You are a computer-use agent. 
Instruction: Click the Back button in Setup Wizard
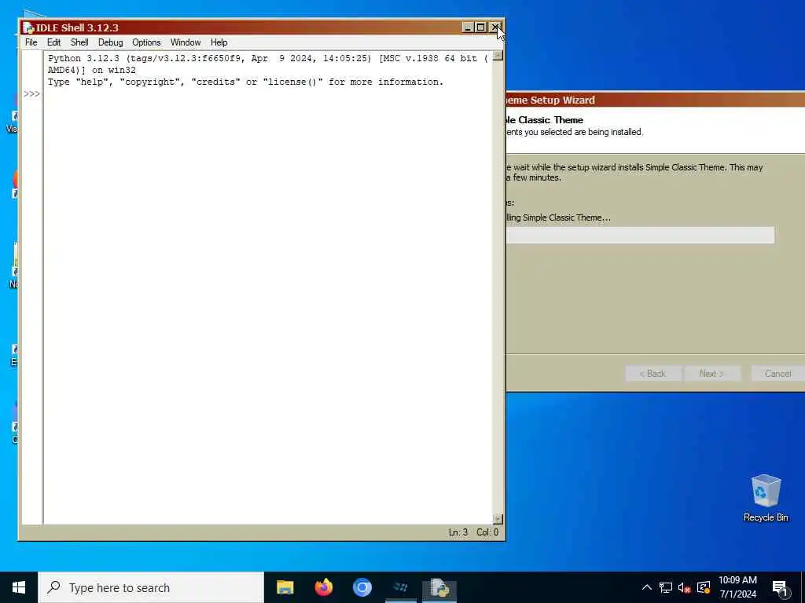pos(653,374)
